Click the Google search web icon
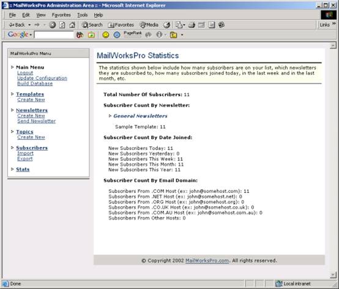This screenshot has height=289, width=339. (80, 35)
